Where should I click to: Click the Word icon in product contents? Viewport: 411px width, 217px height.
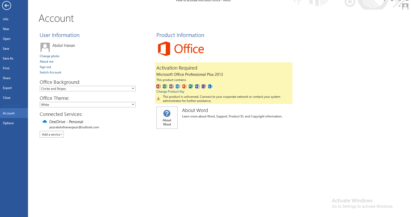197,86
